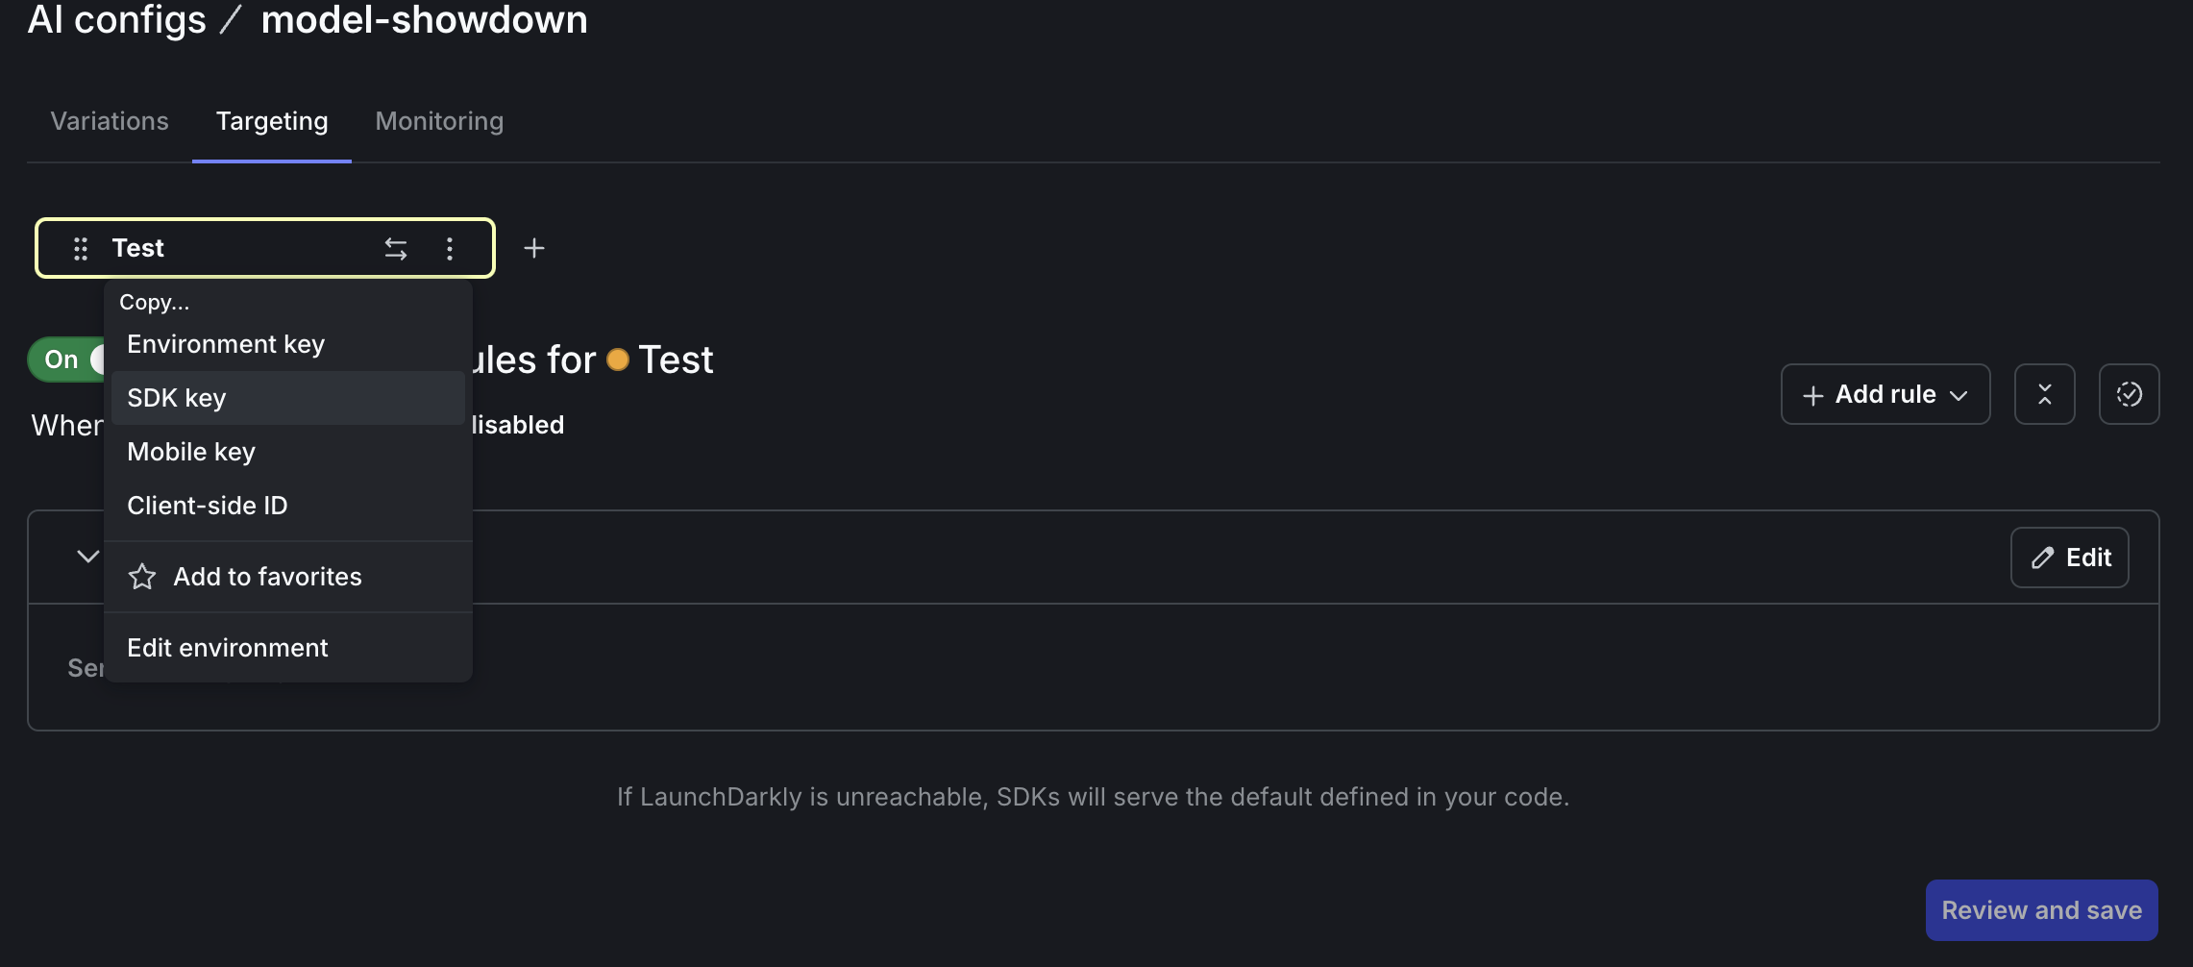
Task: Open the Add rule dropdown
Action: 1884,394
